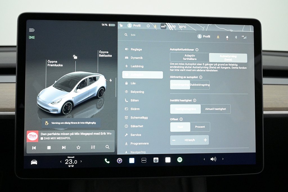The height and width of the screenshot is (192, 288).
Task: Skip to next radio station
Action: pos(64,147)
